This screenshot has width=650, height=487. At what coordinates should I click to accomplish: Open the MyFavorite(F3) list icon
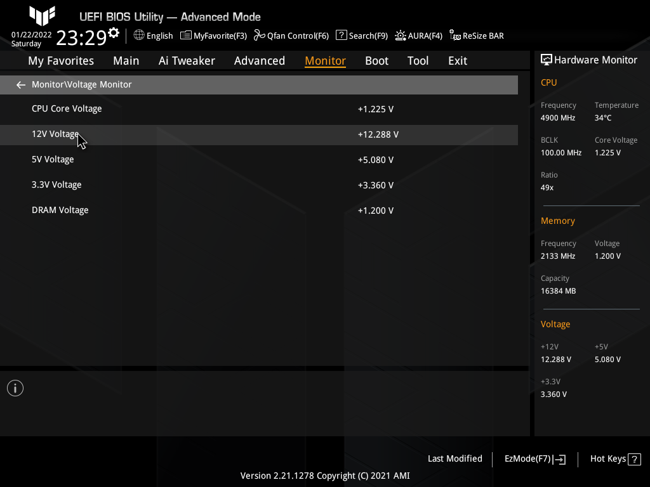click(x=186, y=36)
